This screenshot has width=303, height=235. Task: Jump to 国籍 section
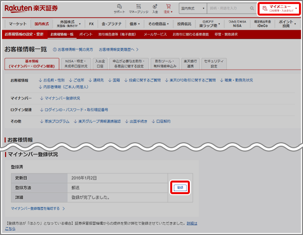point(114,80)
